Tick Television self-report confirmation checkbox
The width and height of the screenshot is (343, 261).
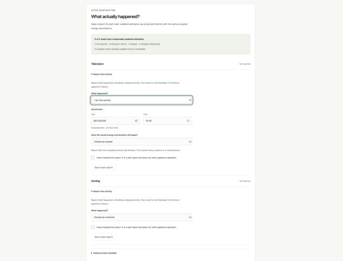(93, 158)
